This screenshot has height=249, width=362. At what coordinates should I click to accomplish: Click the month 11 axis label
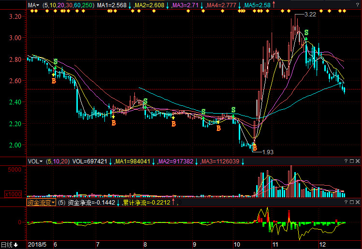click(275, 245)
